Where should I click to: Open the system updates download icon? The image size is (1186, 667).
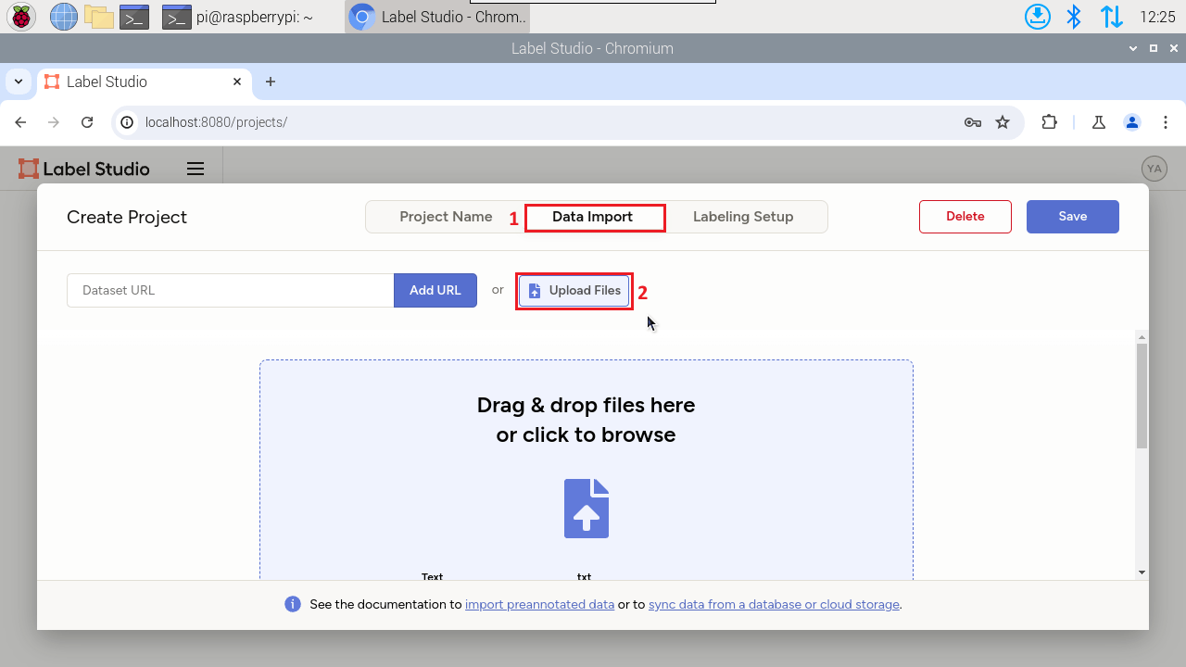pyautogui.click(x=1038, y=16)
